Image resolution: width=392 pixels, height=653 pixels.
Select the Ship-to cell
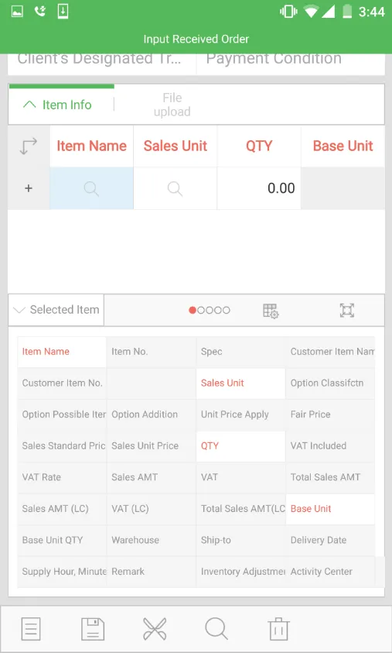click(240, 541)
